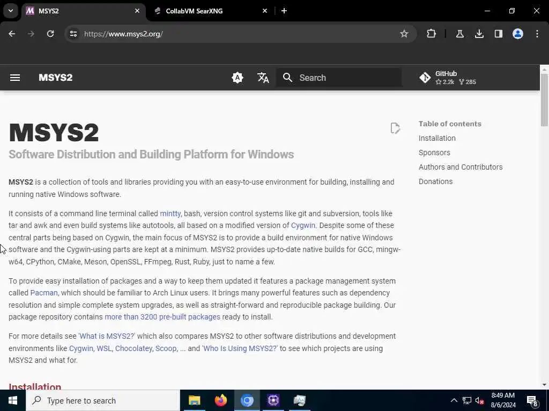Toggle the browser side panel
This screenshot has width=549, height=411.
click(498, 34)
